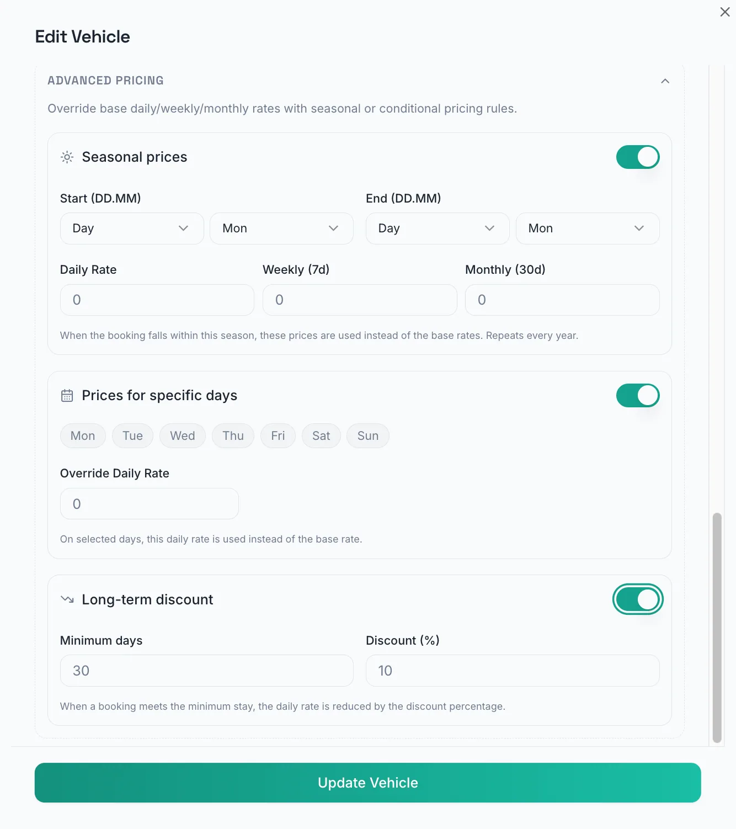Open the Start Day dropdown
Viewport: 736px width, 829px height.
pyautogui.click(x=132, y=228)
